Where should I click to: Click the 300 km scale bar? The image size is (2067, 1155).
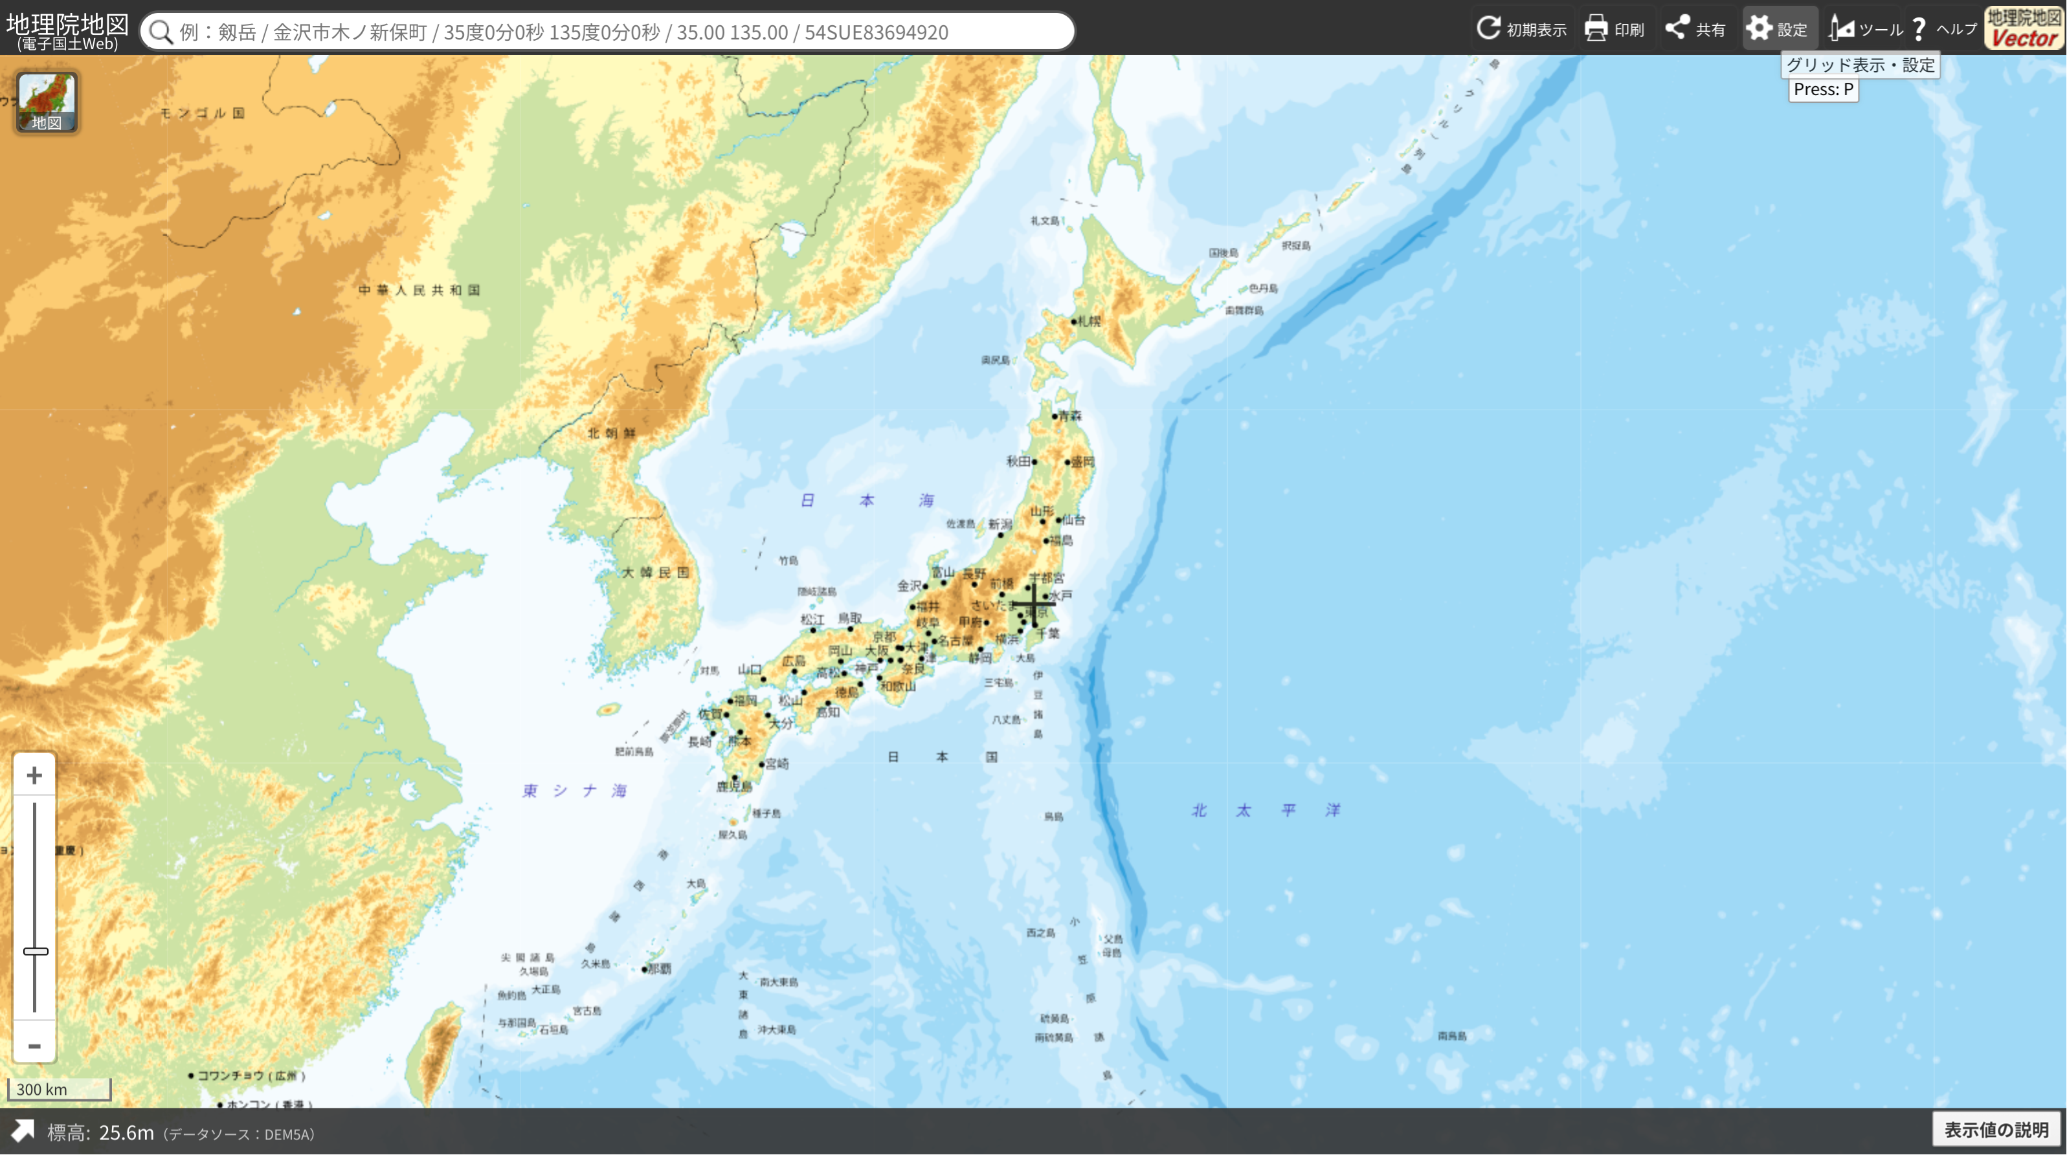pyautogui.click(x=60, y=1089)
